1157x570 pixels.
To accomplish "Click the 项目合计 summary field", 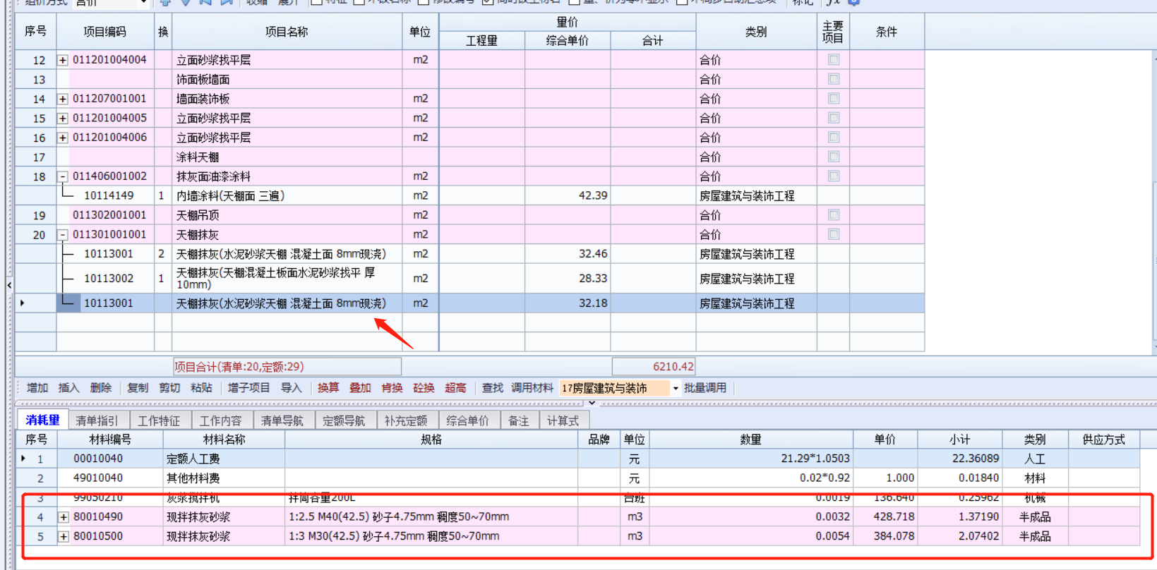I will click(x=287, y=366).
